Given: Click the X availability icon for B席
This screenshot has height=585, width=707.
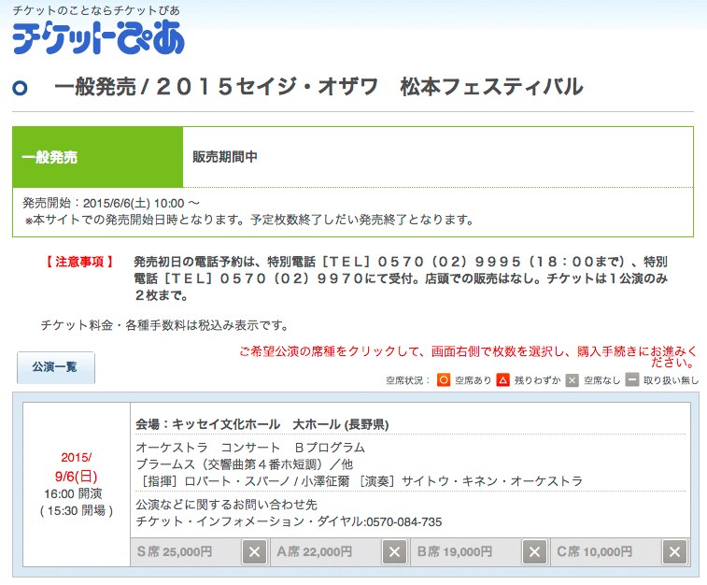Looking at the screenshot, I should pyautogui.click(x=534, y=552).
